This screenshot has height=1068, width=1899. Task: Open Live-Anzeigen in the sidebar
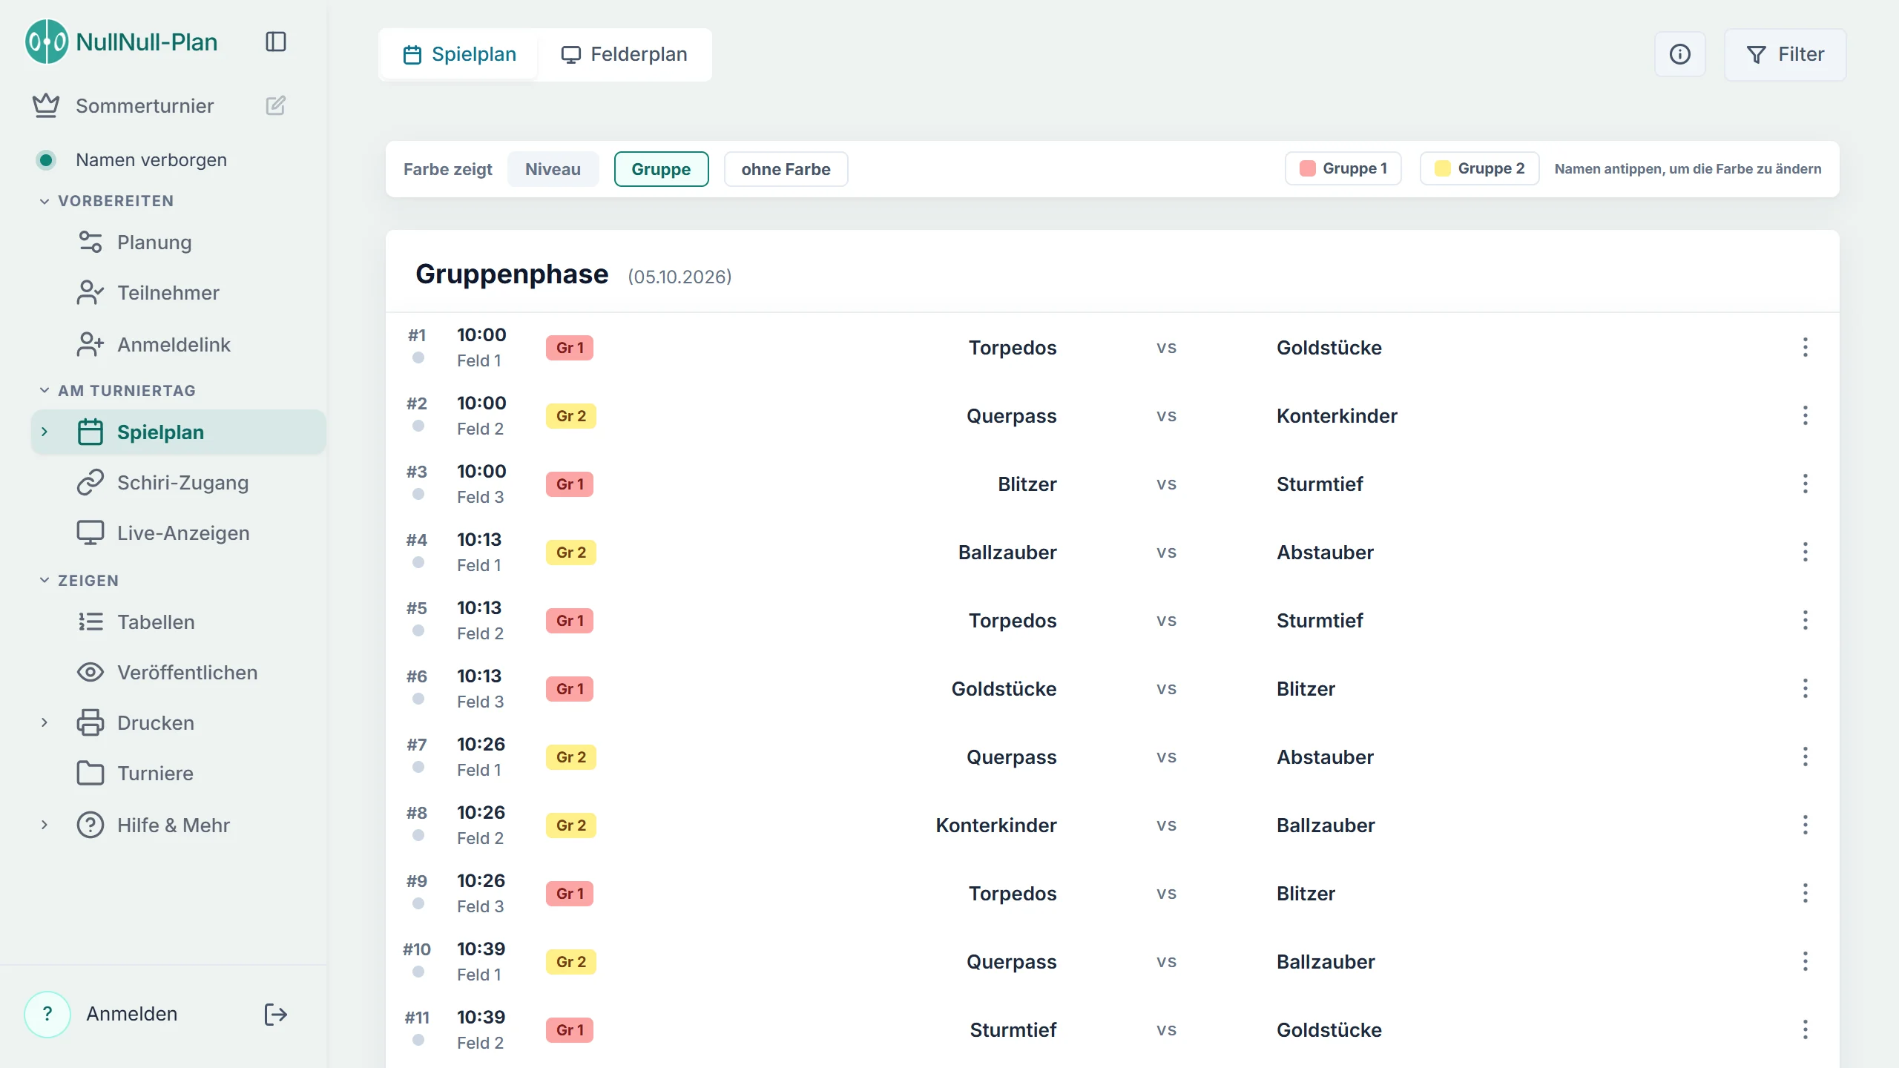tap(178, 533)
